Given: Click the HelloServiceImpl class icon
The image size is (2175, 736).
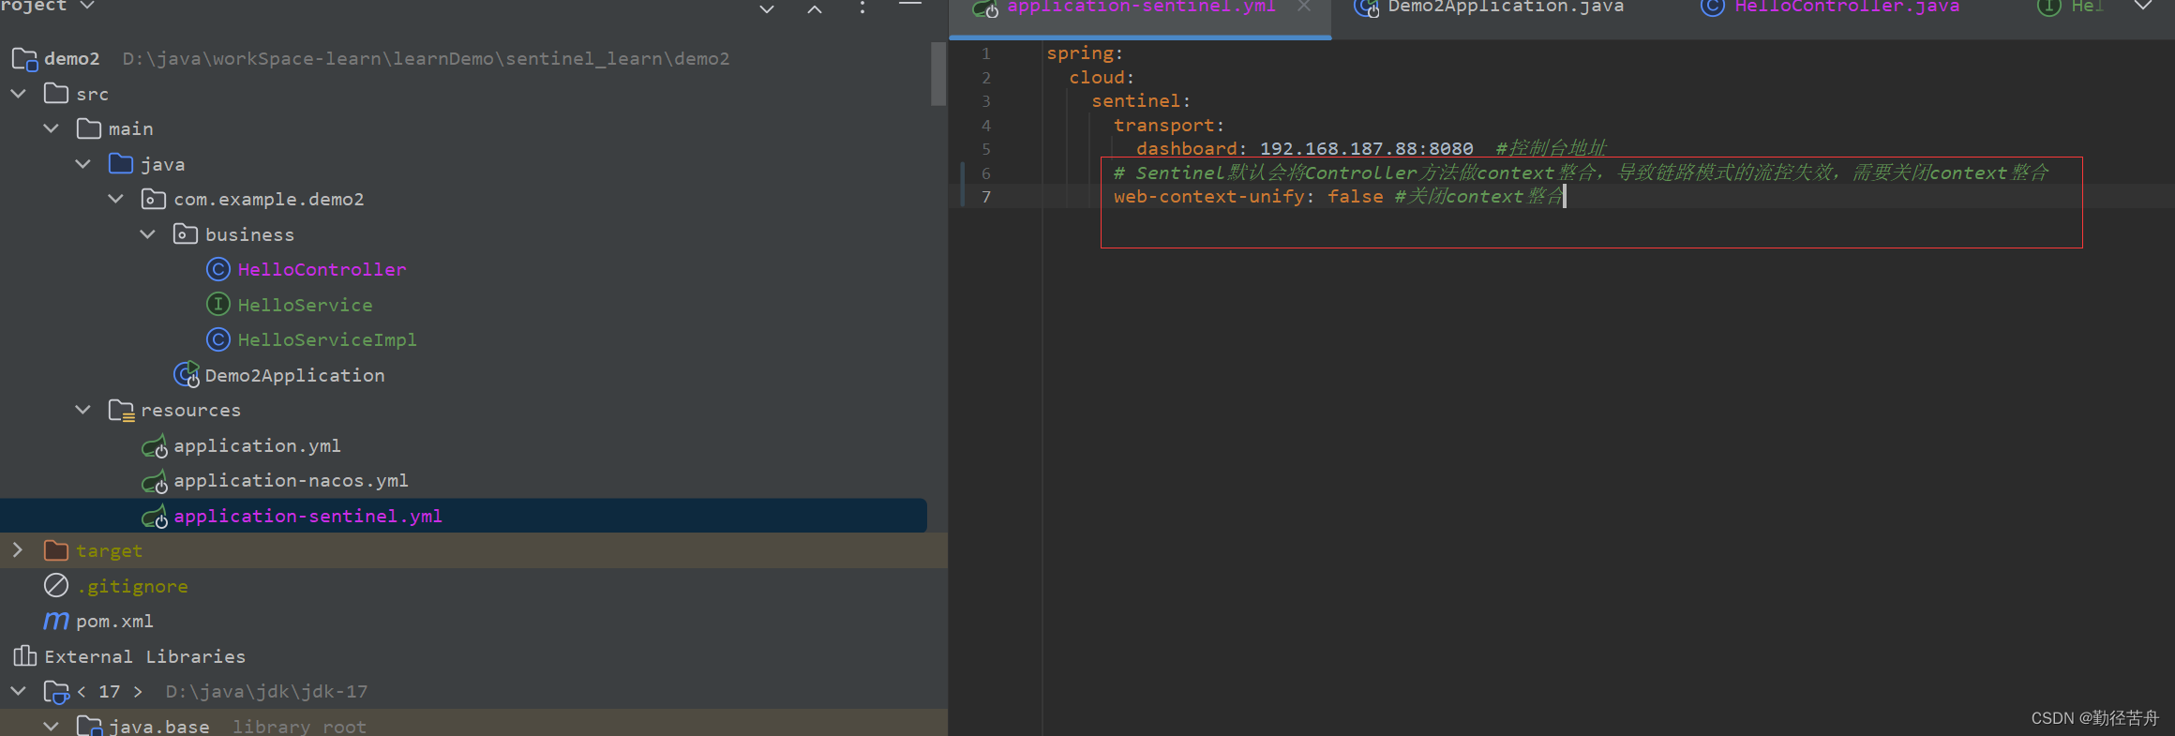Looking at the screenshot, I should coord(217,339).
